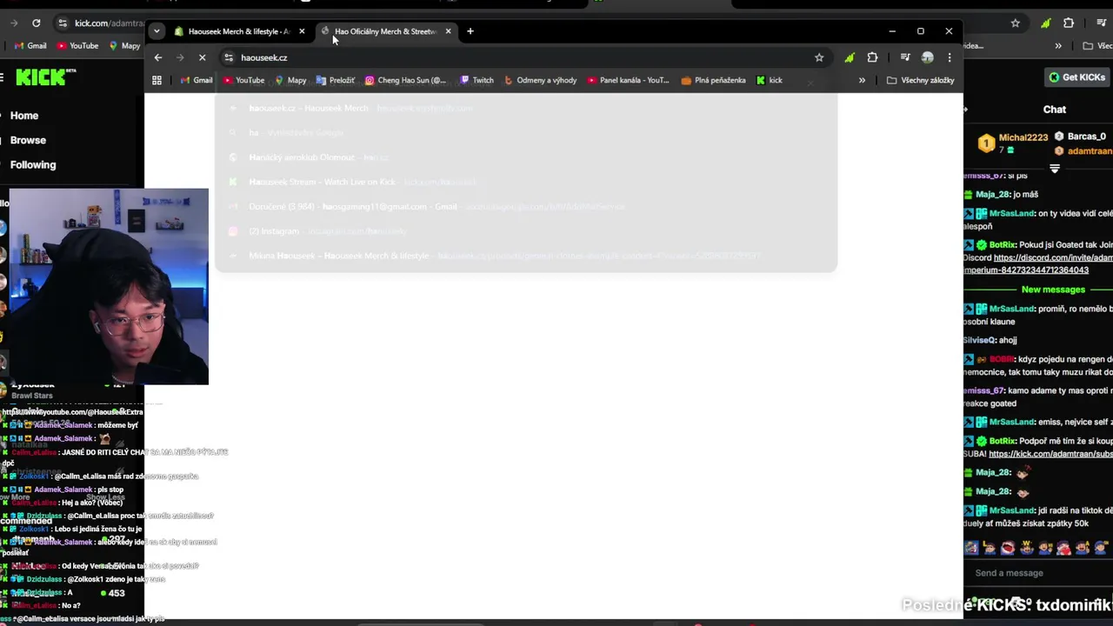Stop loading the haouseek.cz page
This screenshot has width=1113, height=626.
(202, 57)
